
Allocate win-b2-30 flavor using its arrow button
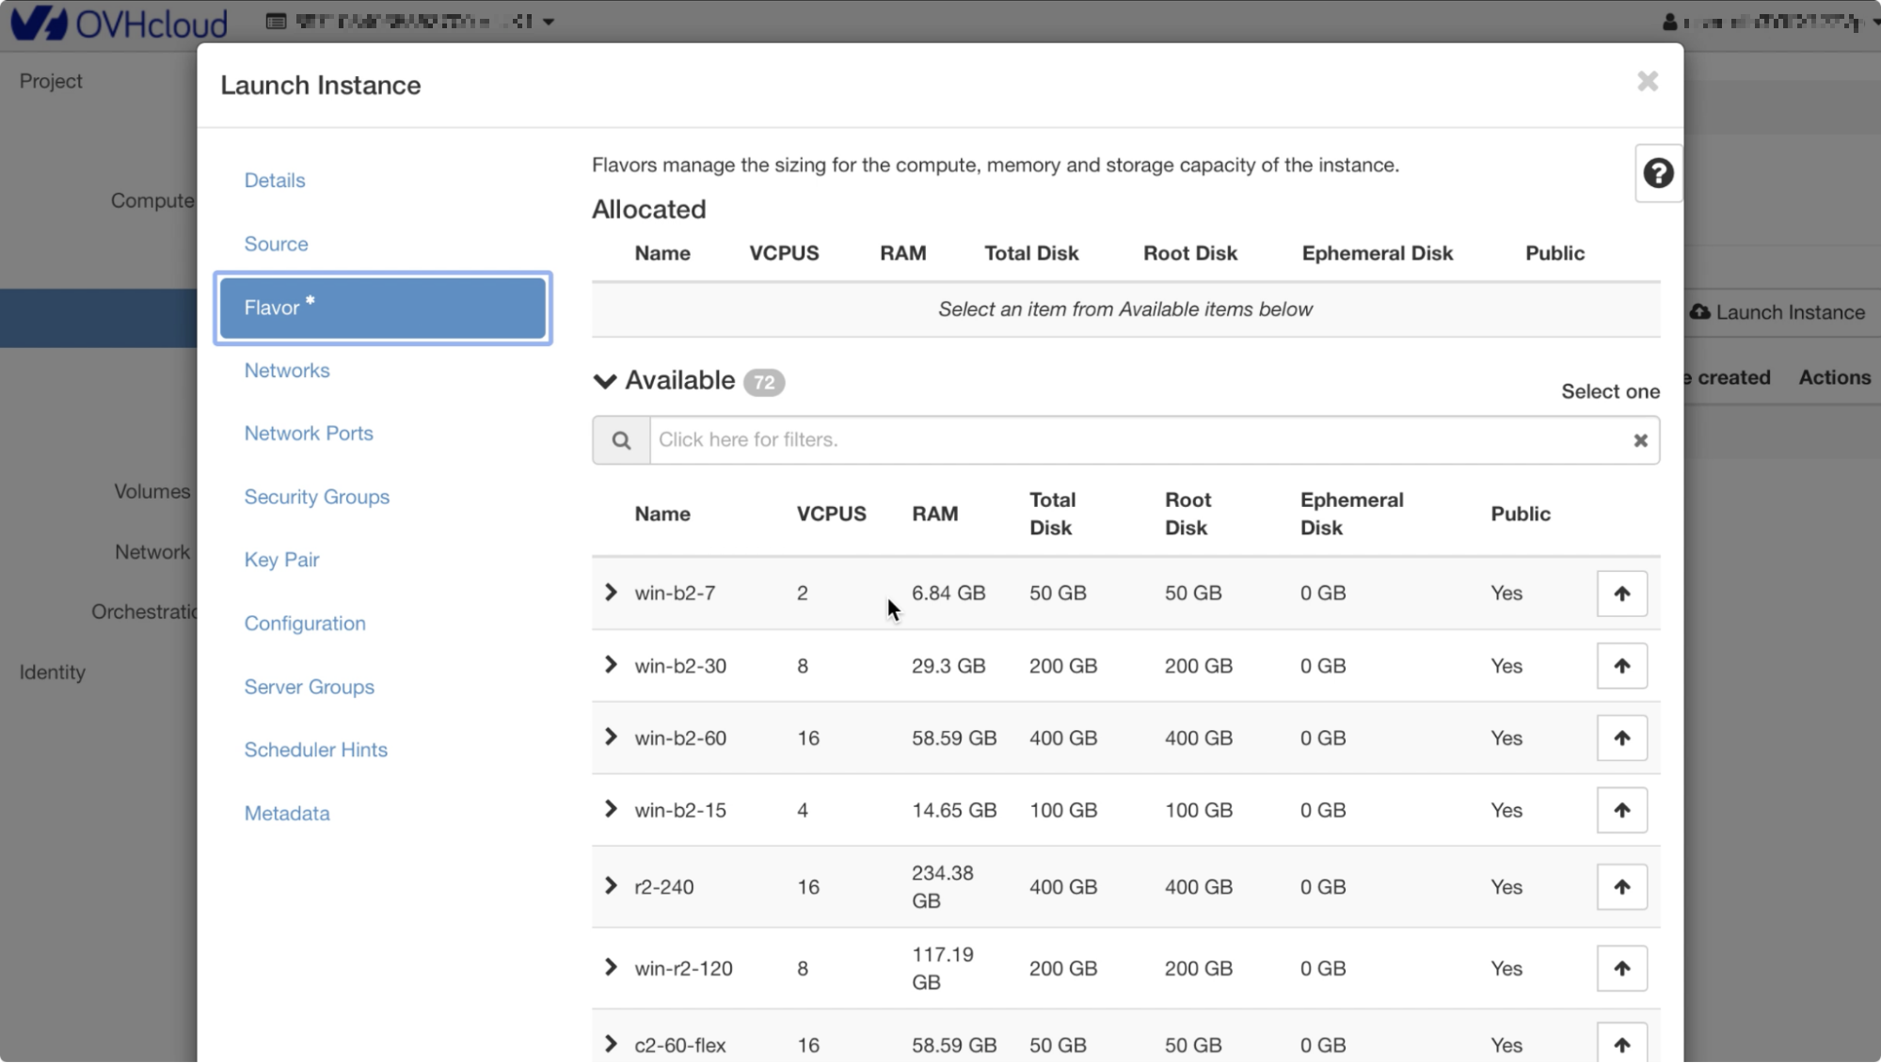pos(1621,666)
